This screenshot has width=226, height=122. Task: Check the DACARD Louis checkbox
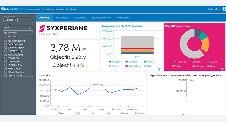point(5,51)
